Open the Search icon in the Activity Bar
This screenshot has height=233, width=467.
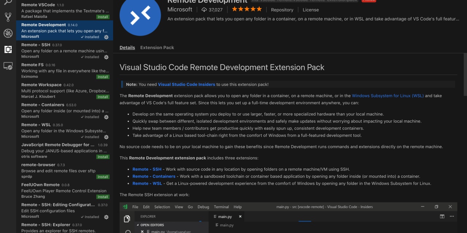click(8, 2)
